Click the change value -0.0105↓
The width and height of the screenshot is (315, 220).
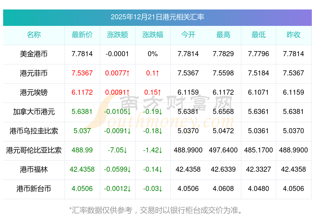(117, 111)
